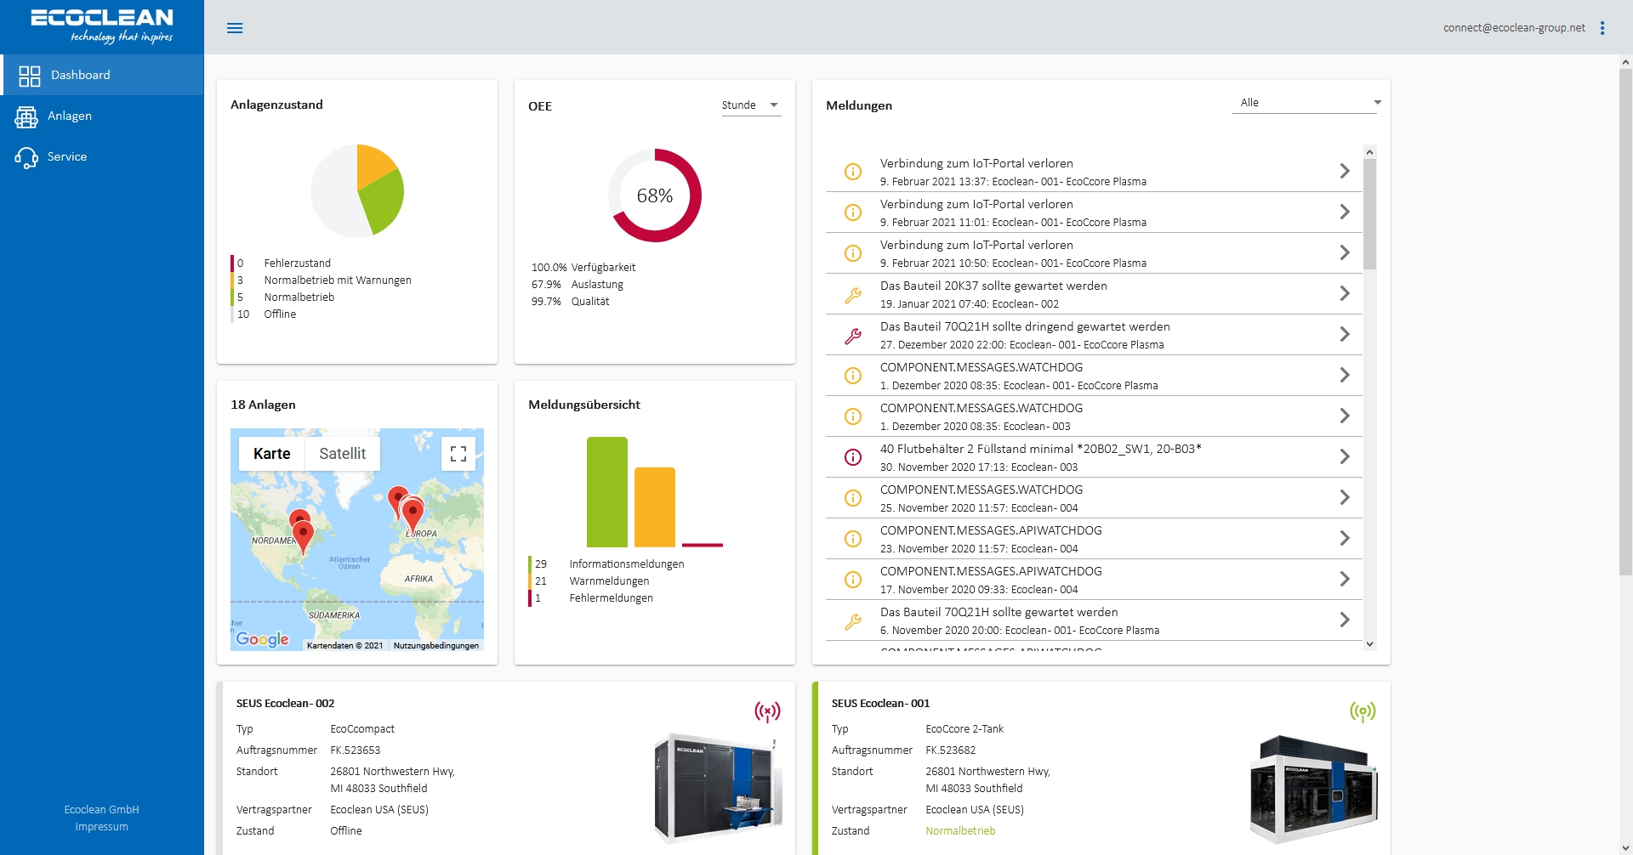Open the Impressum link
Image resolution: width=1633 pixels, height=855 pixels.
pos(101,827)
